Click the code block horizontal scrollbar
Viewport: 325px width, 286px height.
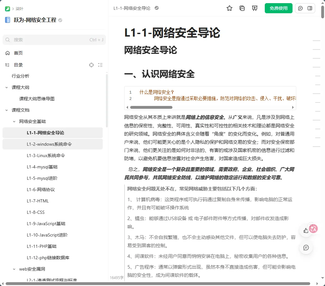151,107
